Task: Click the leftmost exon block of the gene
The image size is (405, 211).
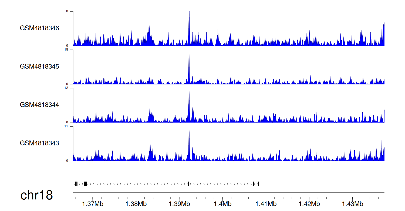Action: click(x=76, y=184)
